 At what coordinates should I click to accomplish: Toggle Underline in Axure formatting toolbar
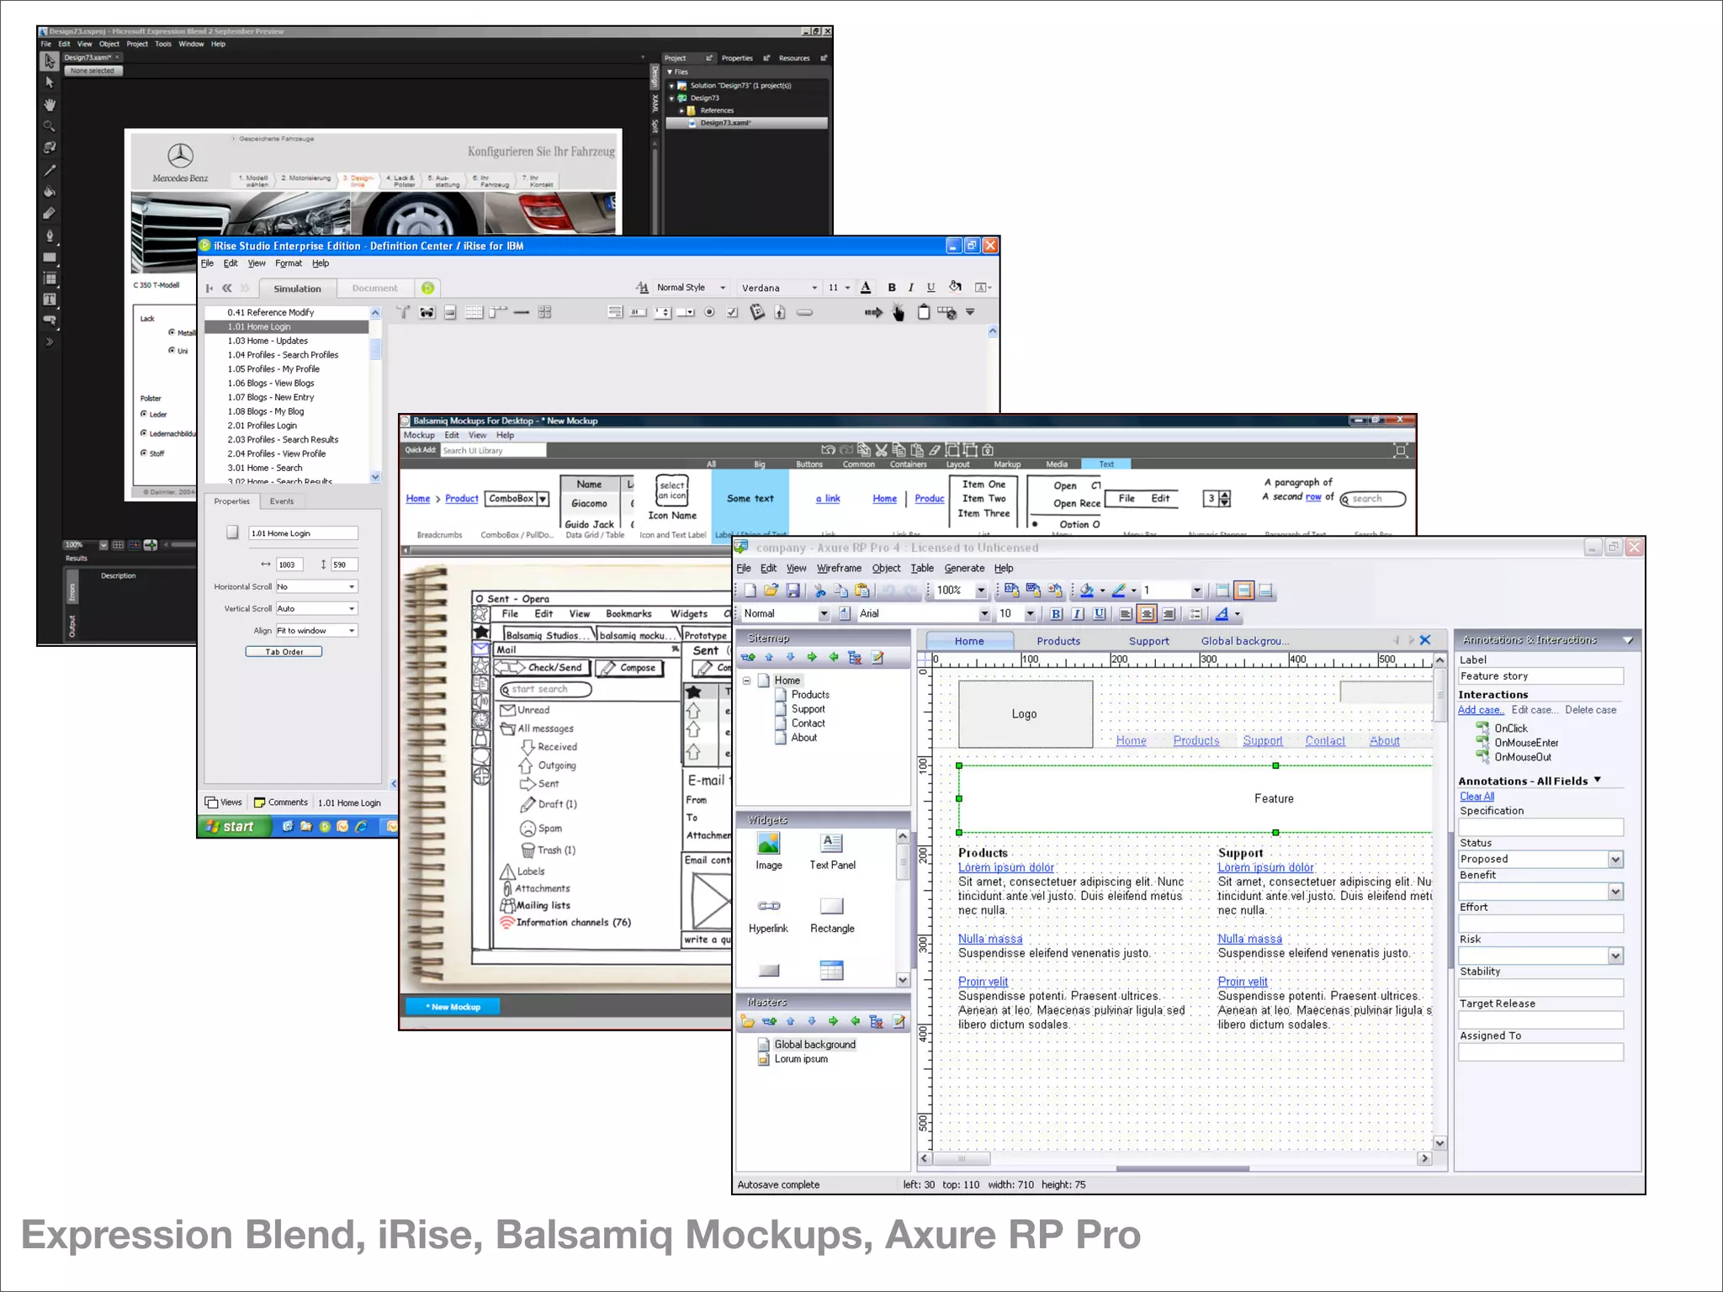click(1099, 614)
